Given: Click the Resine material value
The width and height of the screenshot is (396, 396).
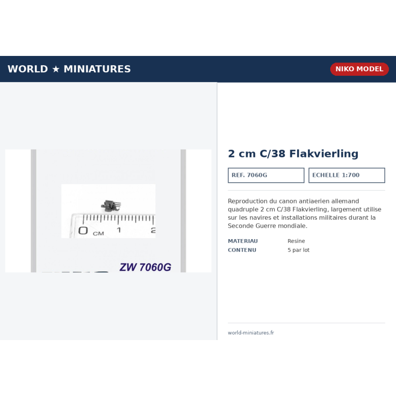Looking at the screenshot, I should [296, 241].
